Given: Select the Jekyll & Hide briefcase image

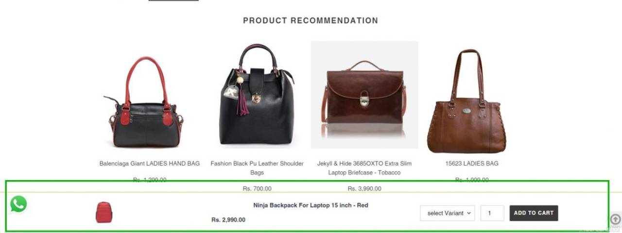Looking at the screenshot, I should coord(364,95).
